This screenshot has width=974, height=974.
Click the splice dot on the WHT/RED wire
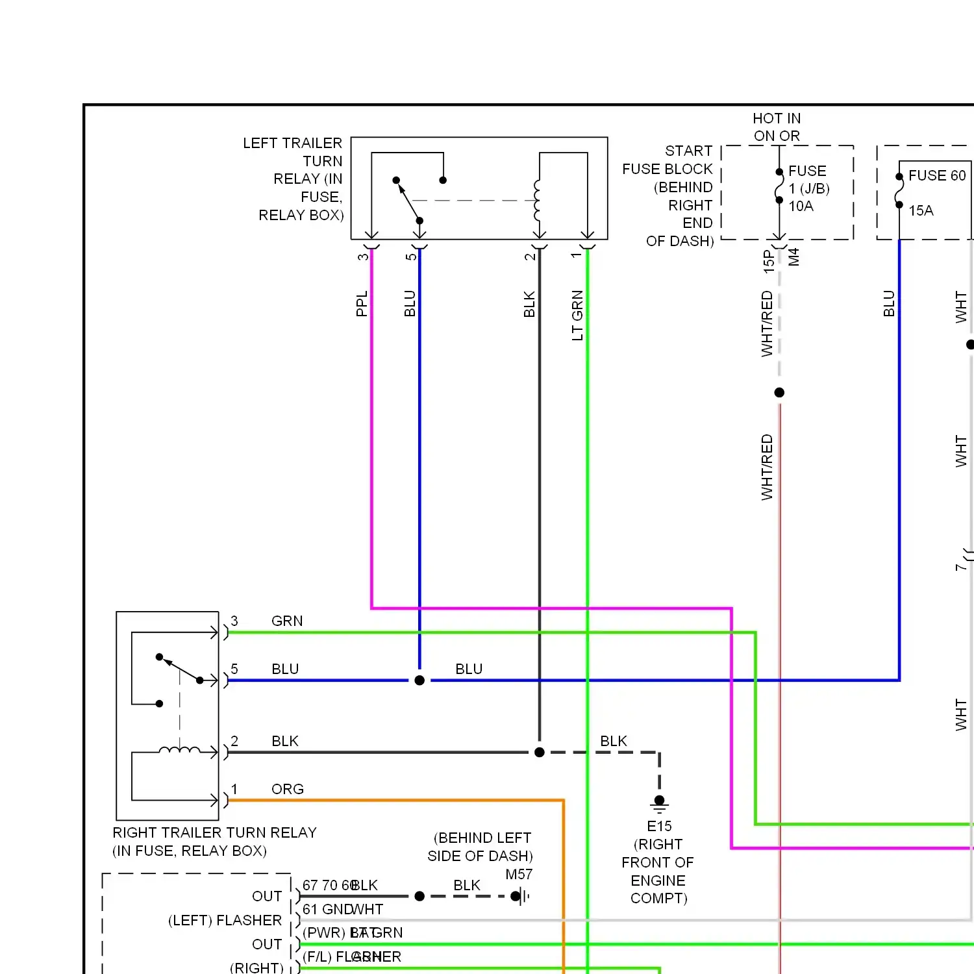[x=779, y=392]
